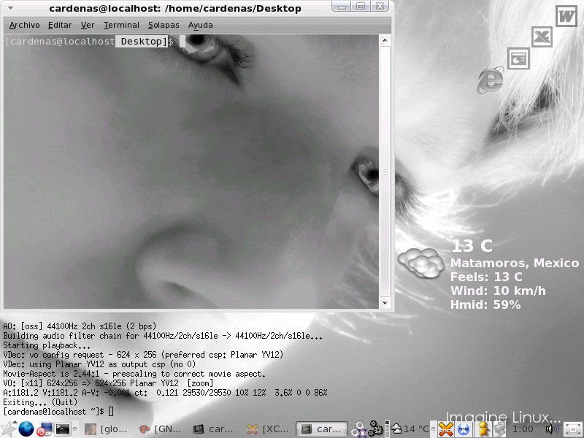Open the Archivo menu

click(x=25, y=25)
